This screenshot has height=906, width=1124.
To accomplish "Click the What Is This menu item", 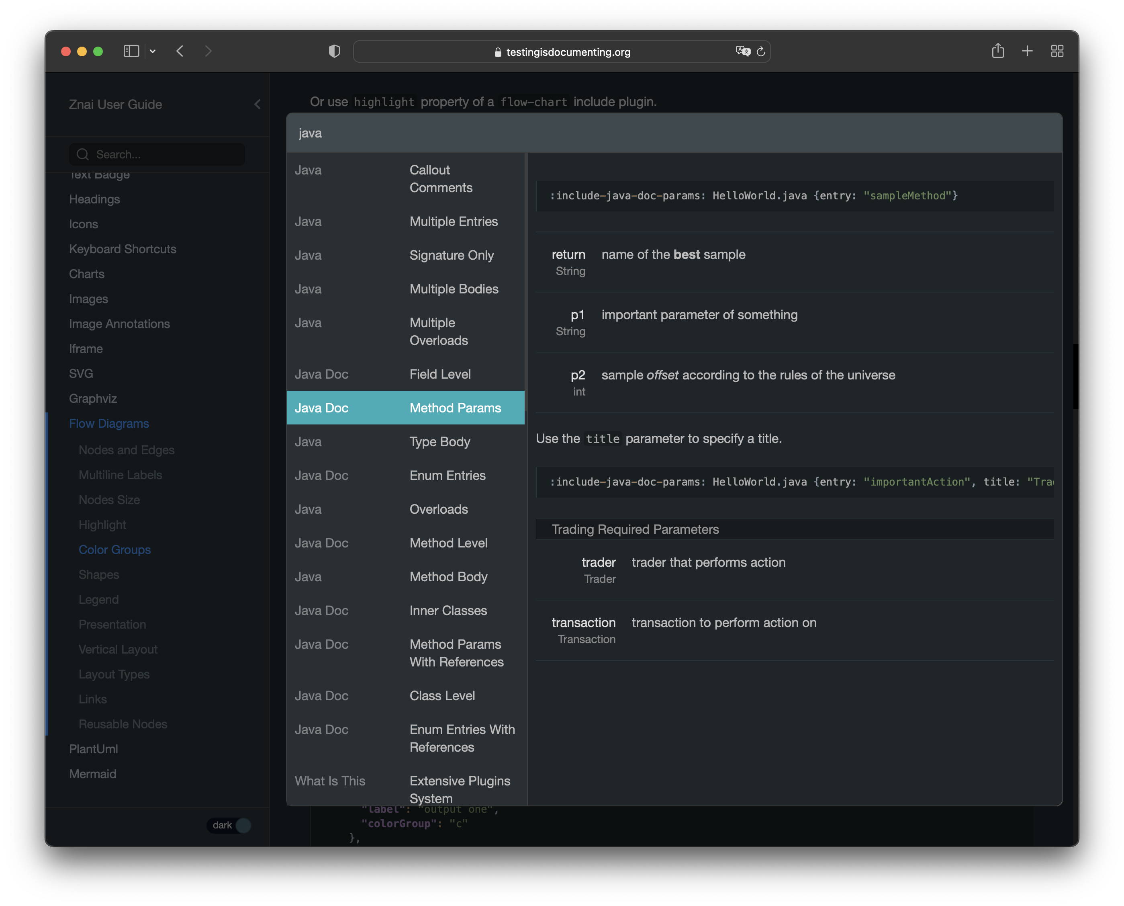I will pyautogui.click(x=330, y=780).
